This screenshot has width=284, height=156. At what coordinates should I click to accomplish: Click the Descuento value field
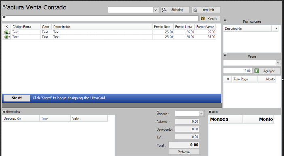point(187,129)
